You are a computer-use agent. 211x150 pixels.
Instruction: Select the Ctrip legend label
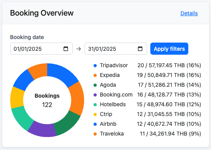tap(106, 114)
